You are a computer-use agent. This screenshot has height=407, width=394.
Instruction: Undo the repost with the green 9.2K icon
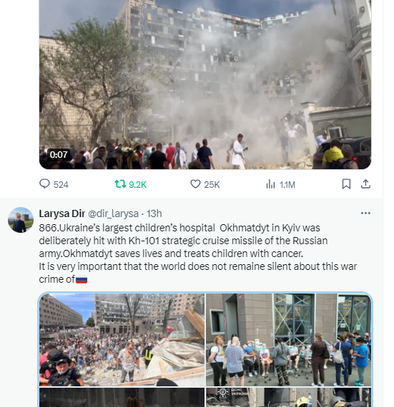(120, 184)
